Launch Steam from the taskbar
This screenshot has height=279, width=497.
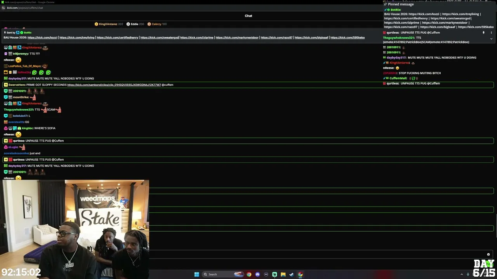pyautogui.click(x=292, y=274)
